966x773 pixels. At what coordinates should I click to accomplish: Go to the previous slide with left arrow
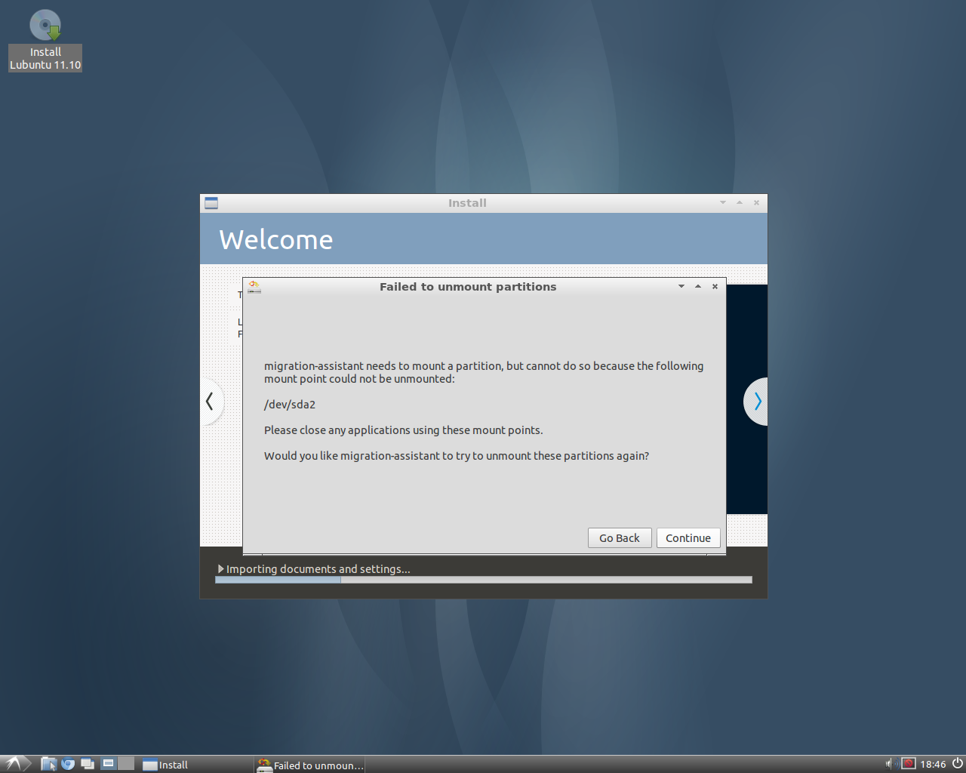tap(210, 402)
